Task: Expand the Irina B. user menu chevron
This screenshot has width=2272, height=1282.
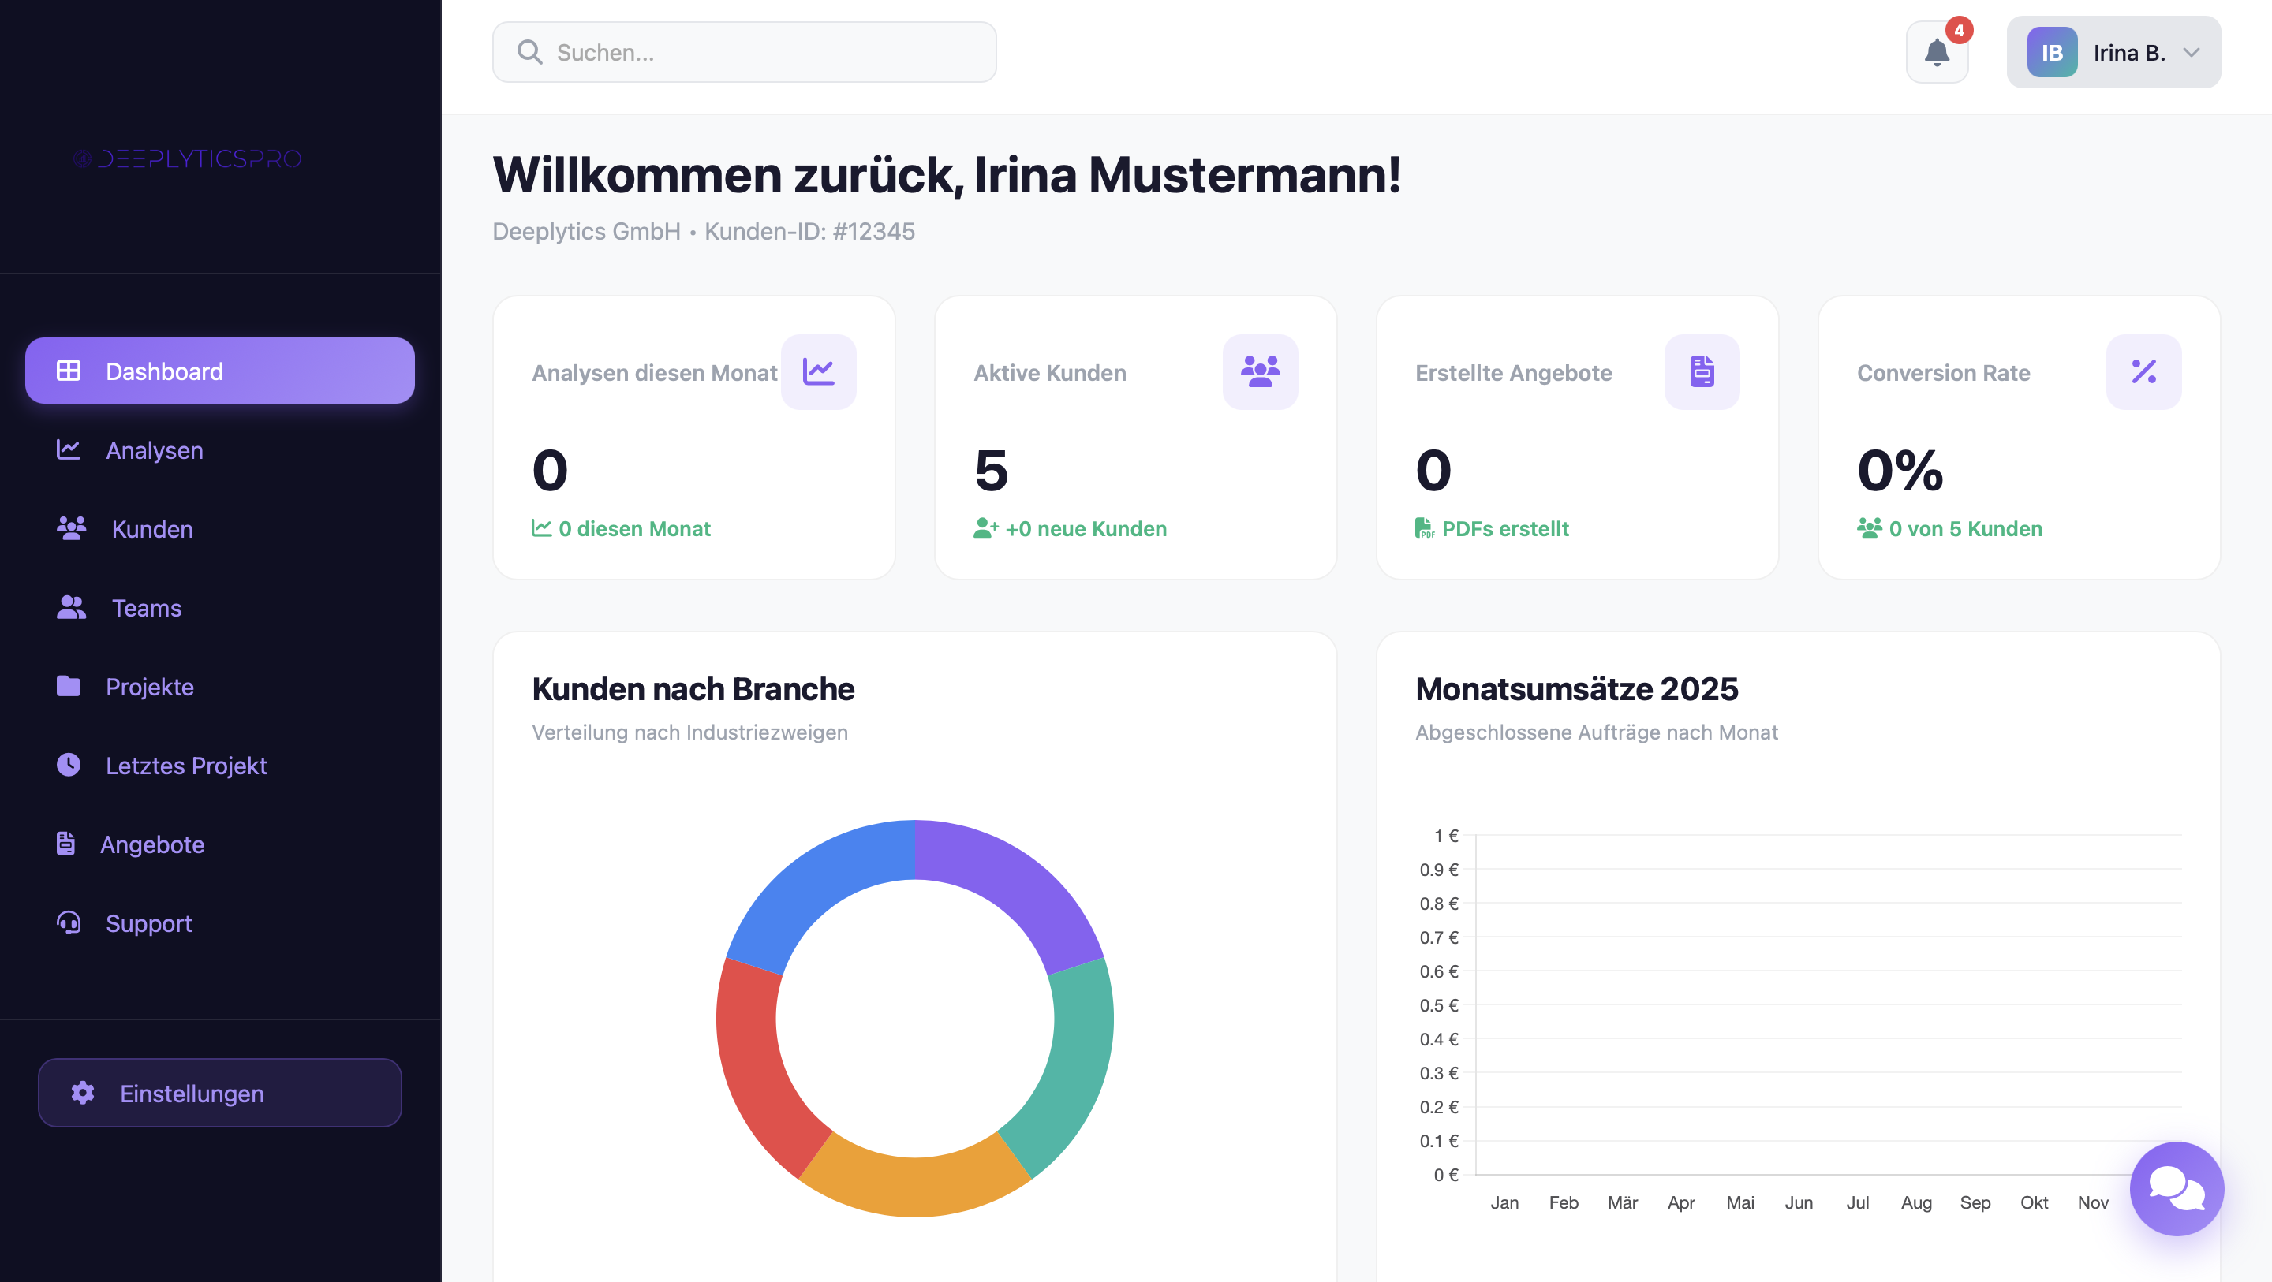Action: [2191, 53]
